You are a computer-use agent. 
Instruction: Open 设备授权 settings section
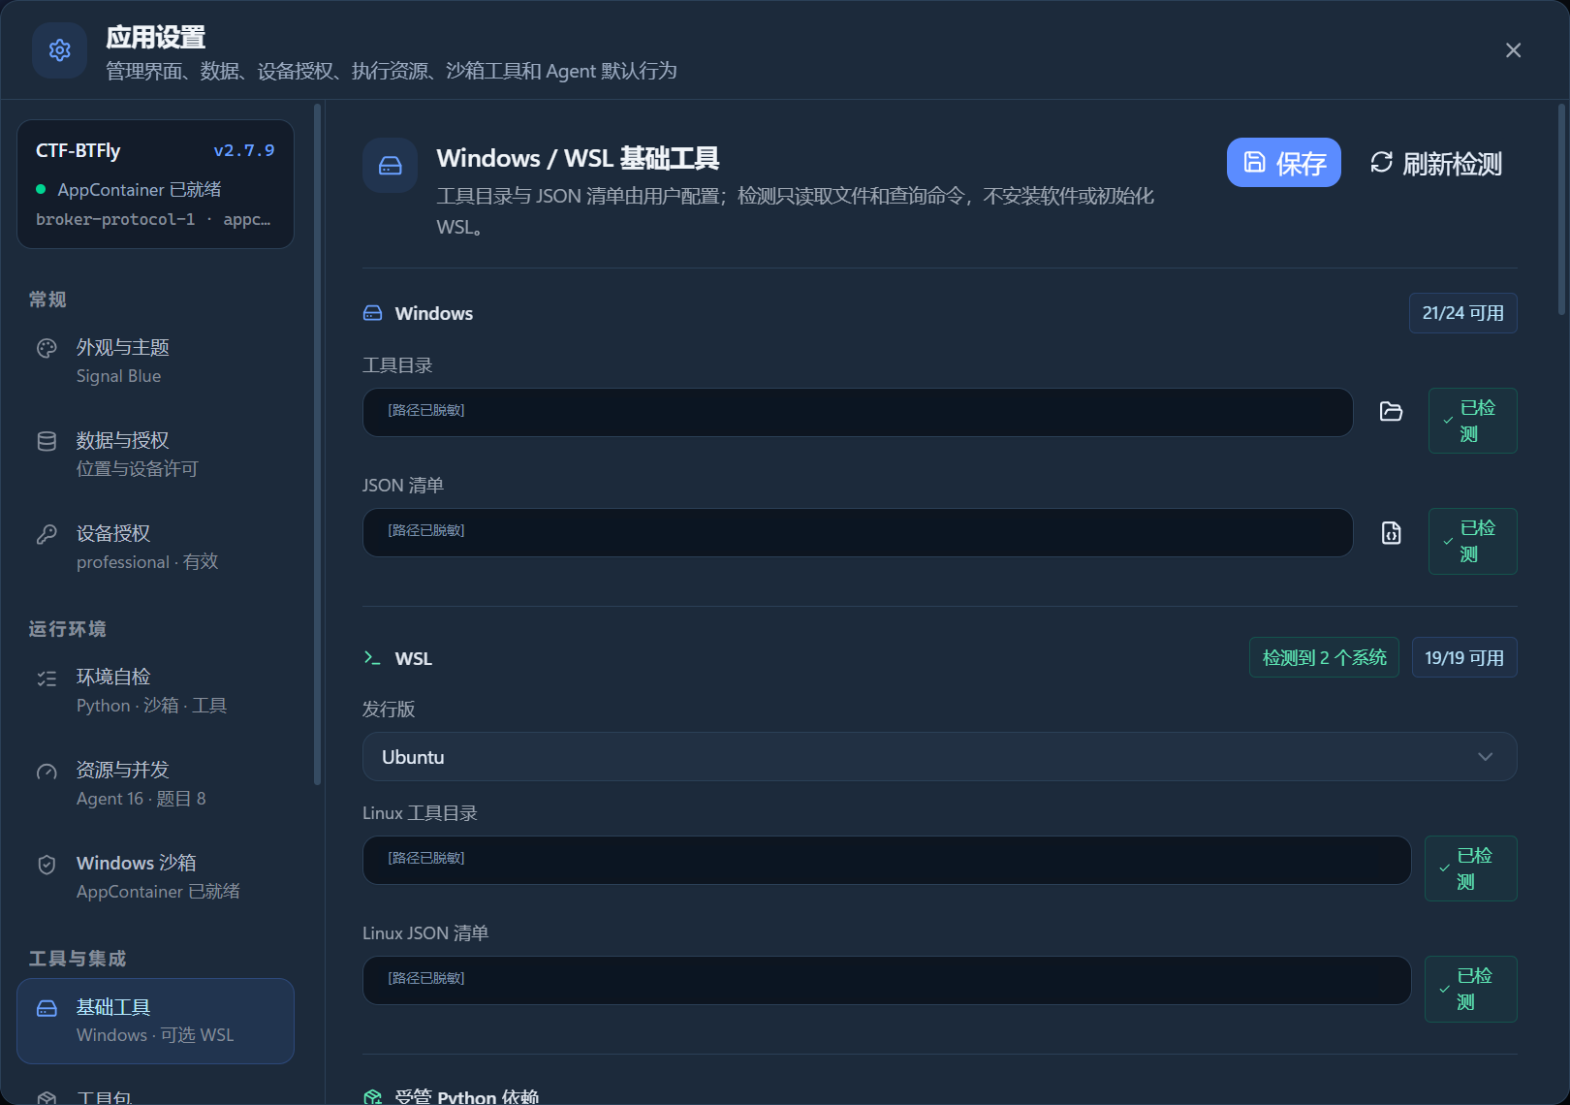click(155, 547)
